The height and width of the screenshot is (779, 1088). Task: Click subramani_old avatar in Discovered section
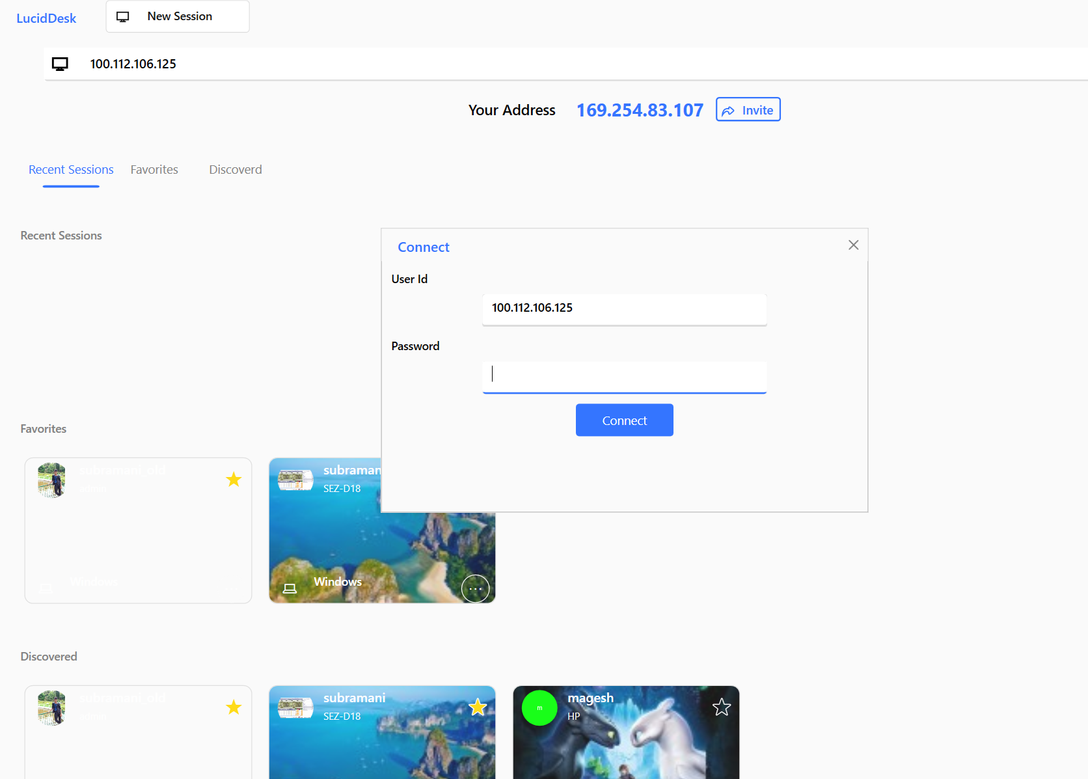click(52, 708)
